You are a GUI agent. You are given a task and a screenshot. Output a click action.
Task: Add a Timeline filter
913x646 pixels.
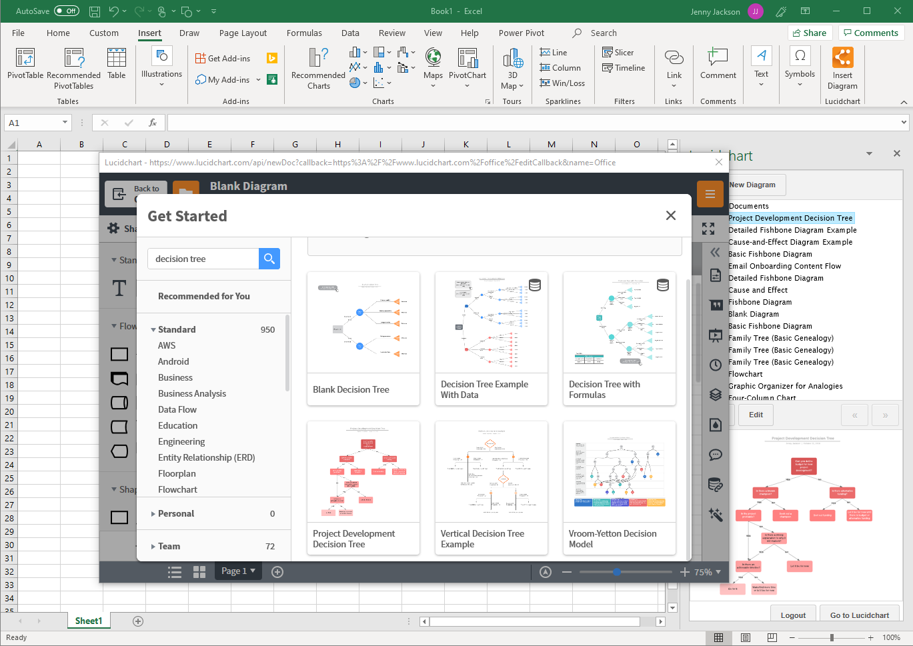coord(624,68)
